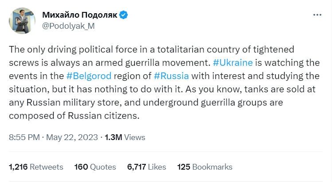The width and height of the screenshot is (332, 182).
Task: Click the word Likes
Action: tap(157, 167)
